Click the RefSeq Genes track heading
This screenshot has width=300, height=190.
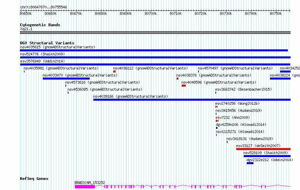pos(34,179)
